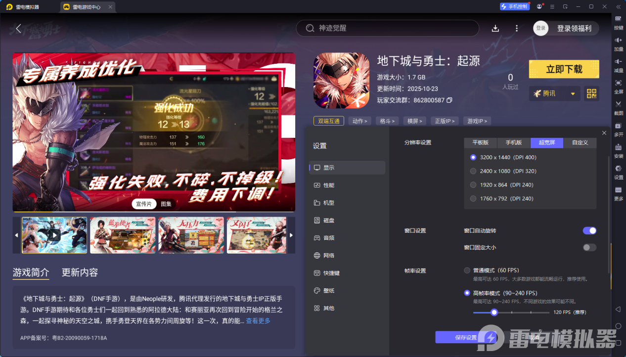Viewport: 626px width, 357px height.
Task: Open the user account icon in title bar
Action: [x=539, y=6]
